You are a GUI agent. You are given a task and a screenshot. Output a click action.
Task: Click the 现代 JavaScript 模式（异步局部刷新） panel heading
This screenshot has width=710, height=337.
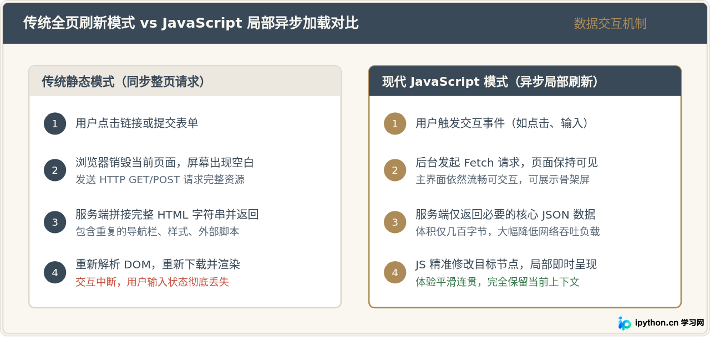(490, 82)
